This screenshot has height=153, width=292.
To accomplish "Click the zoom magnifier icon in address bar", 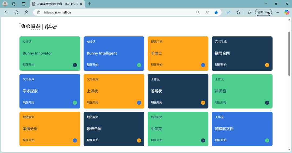I will (198, 12).
